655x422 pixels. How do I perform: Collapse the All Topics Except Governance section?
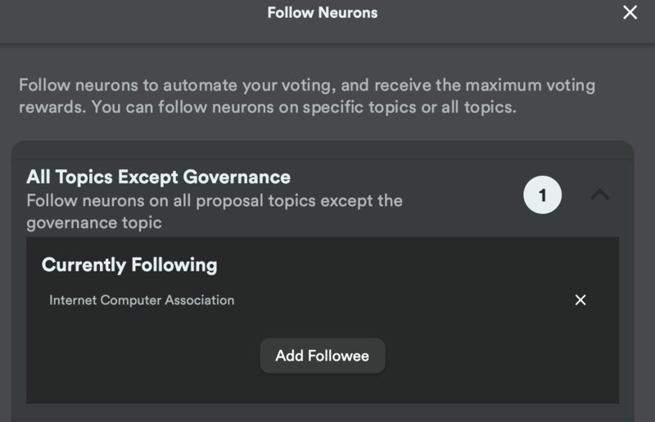click(600, 195)
